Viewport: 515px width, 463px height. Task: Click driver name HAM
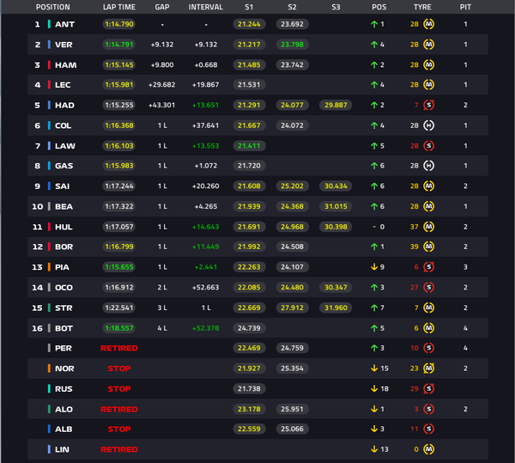point(66,65)
